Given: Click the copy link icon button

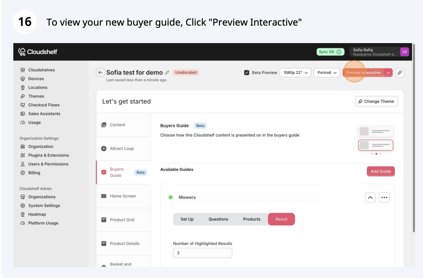Looking at the screenshot, I should coord(400,73).
